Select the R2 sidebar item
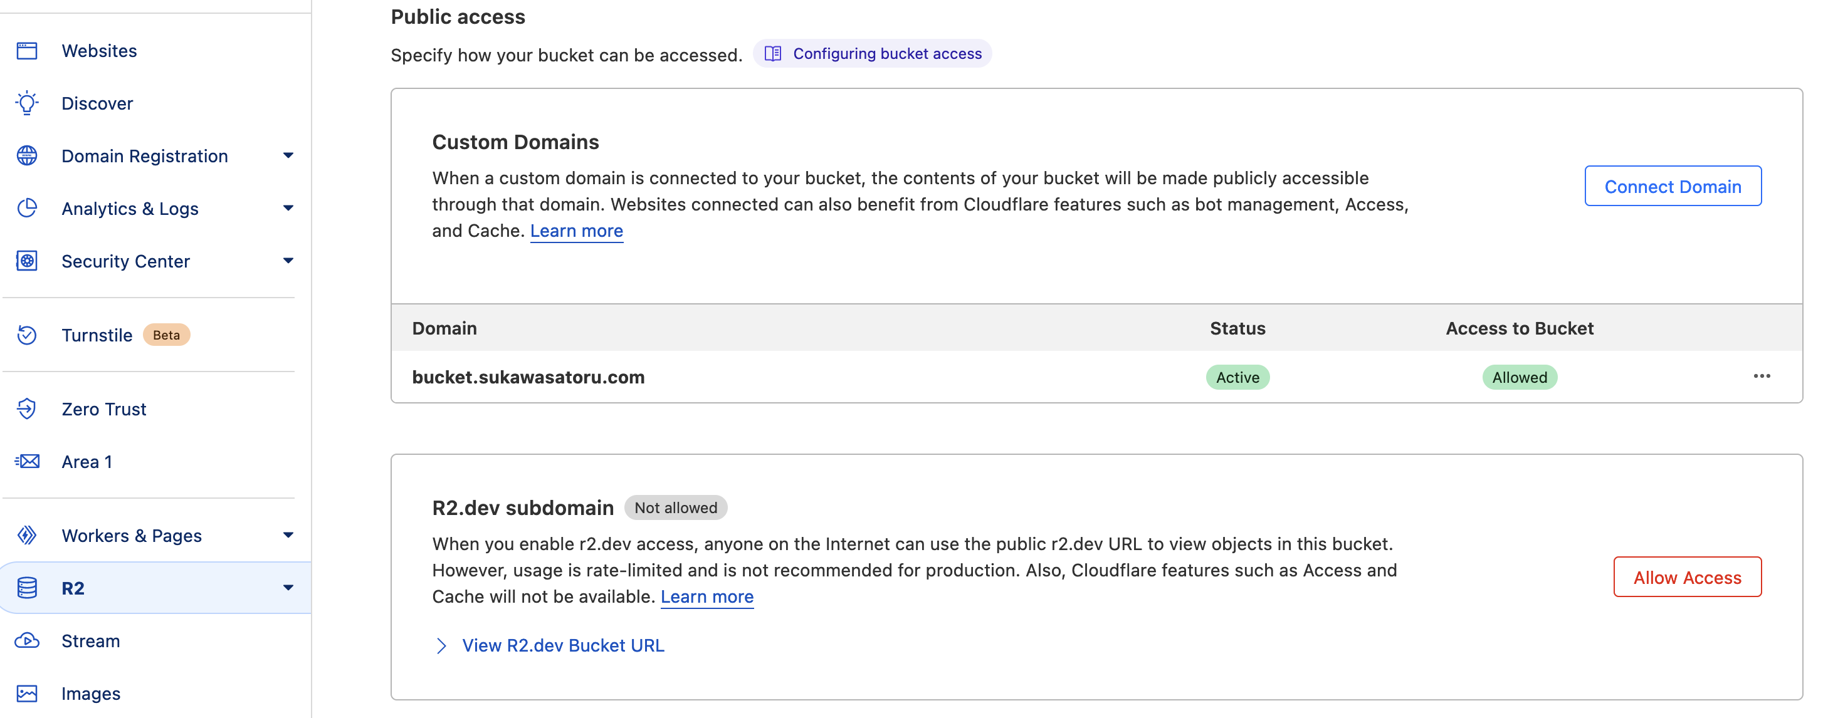 click(155, 588)
